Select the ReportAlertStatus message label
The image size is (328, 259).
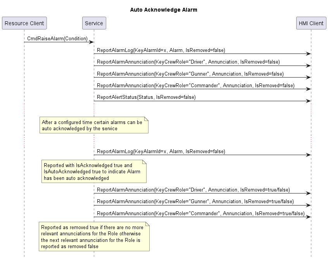pyautogui.click(x=146, y=97)
